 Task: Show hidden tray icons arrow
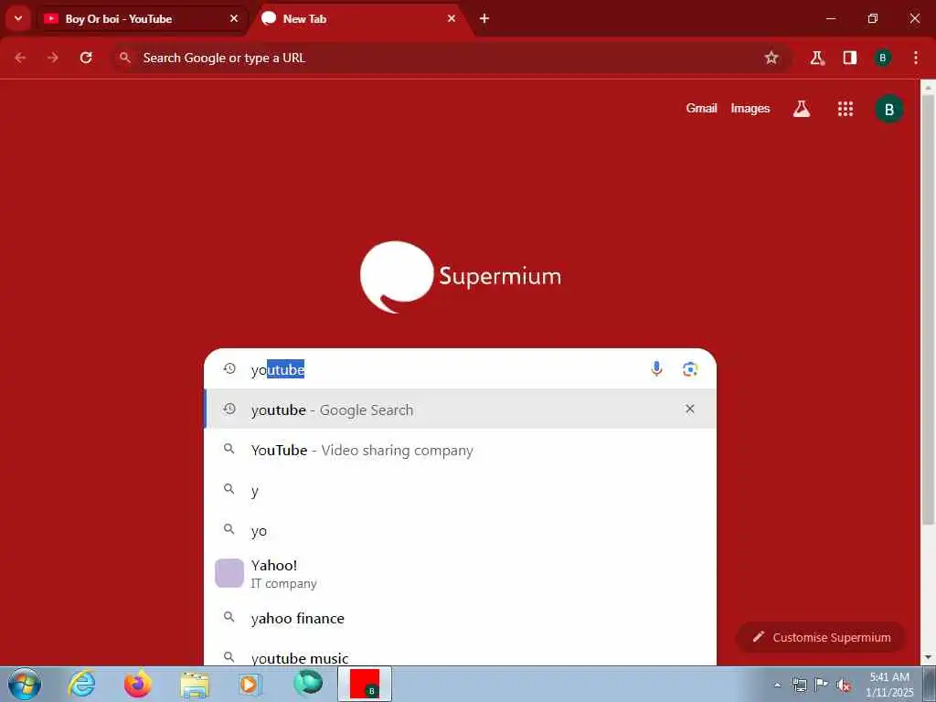[777, 686]
